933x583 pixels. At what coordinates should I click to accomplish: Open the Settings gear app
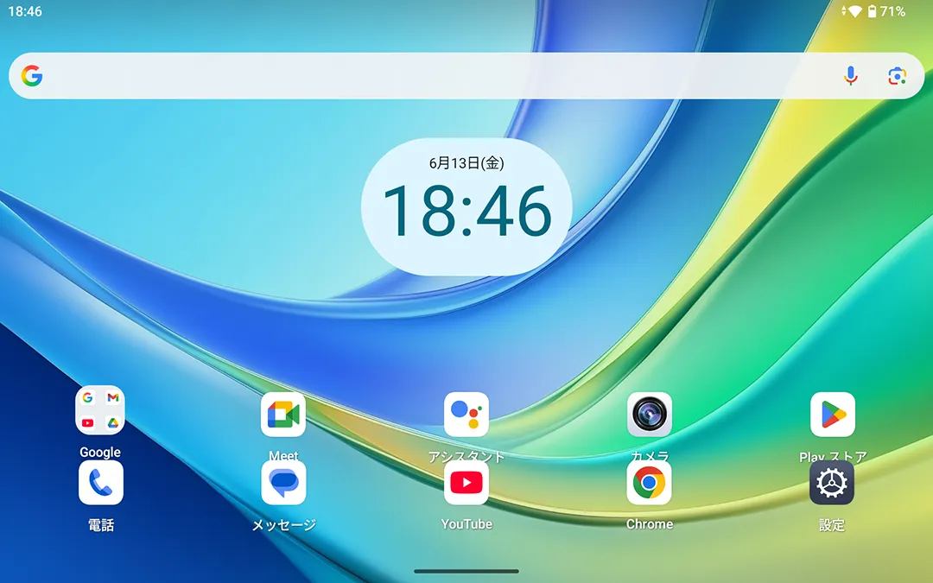coord(832,483)
